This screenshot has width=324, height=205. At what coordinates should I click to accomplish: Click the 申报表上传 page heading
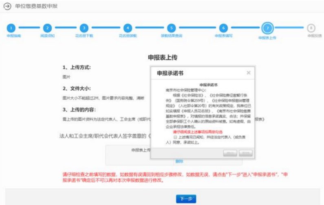(163, 57)
